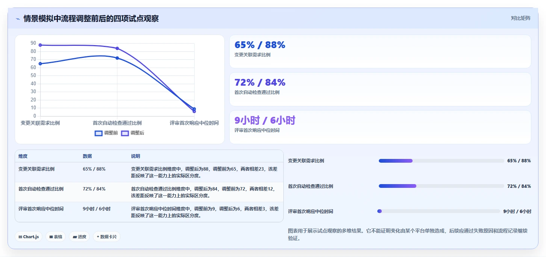The width and height of the screenshot is (546, 257).
Task: Click the 评审首次响应中位时间 x-axis label under the chart
Action: [x=194, y=123]
